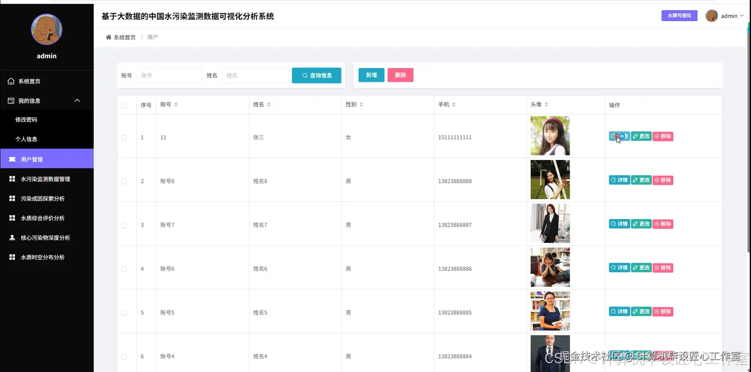Click the 水污染监测数据管理 grid icon

12,179
